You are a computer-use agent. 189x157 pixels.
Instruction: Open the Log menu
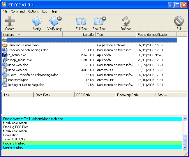tap(45, 11)
